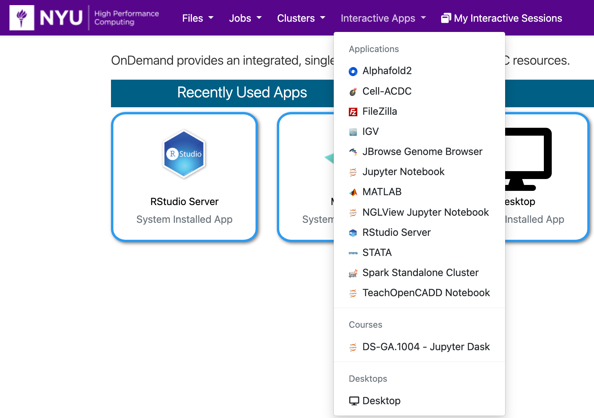Click the JBrowse Genome Browser icon
The height and width of the screenshot is (418, 594).
pyautogui.click(x=353, y=152)
